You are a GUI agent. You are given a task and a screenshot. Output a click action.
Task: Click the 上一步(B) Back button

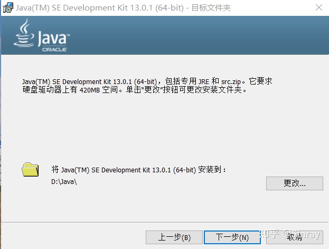pyautogui.click(x=174, y=237)
